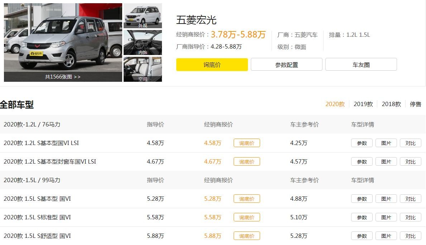Open all 1566 photos link
Image resolution: width=426 pixels, height=245 pixels.
[x=63, y=77]
